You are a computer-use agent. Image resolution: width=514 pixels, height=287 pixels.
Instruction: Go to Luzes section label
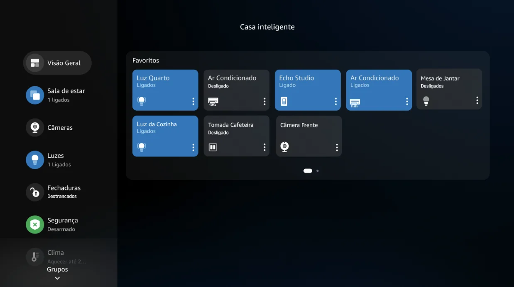click(56, 156)
